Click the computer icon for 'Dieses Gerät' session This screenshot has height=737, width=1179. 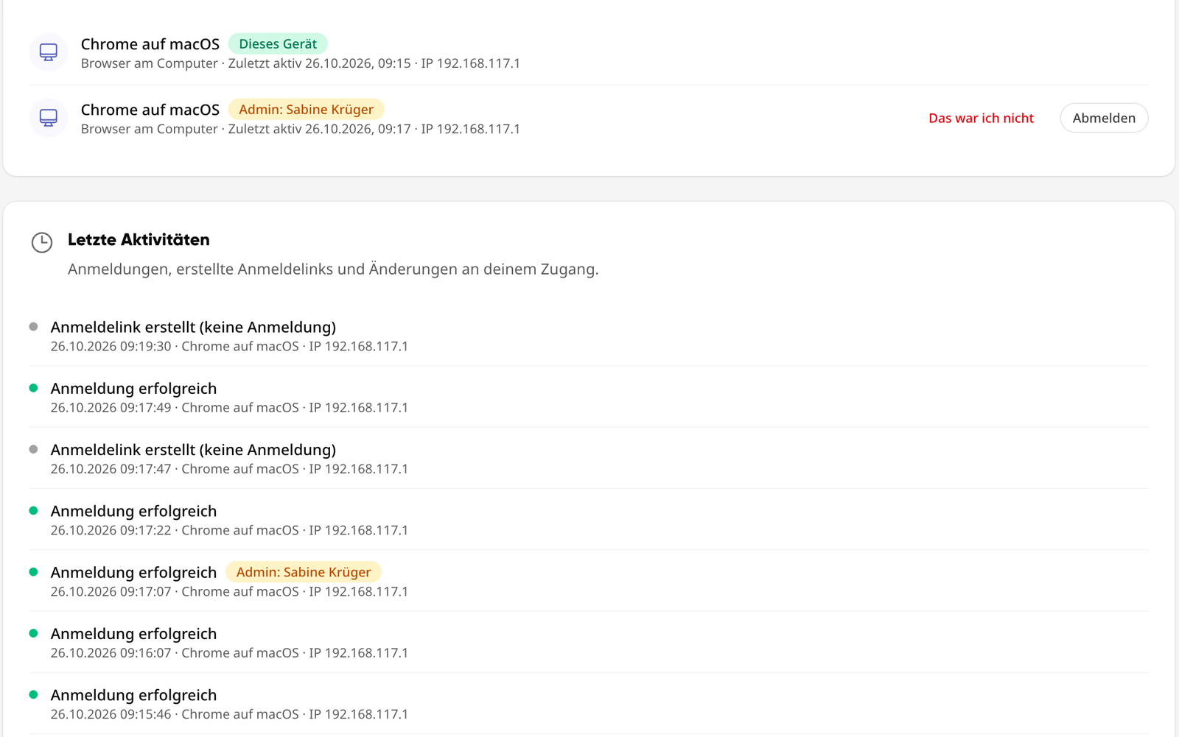(49, 52)
